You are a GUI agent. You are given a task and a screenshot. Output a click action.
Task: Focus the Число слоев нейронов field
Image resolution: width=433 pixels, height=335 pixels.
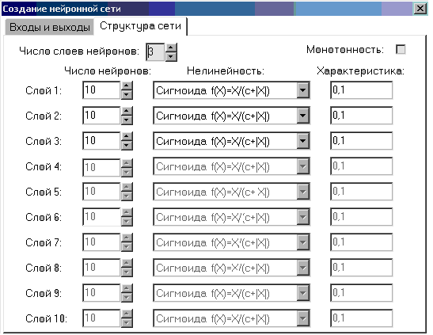tap(155, 52)
